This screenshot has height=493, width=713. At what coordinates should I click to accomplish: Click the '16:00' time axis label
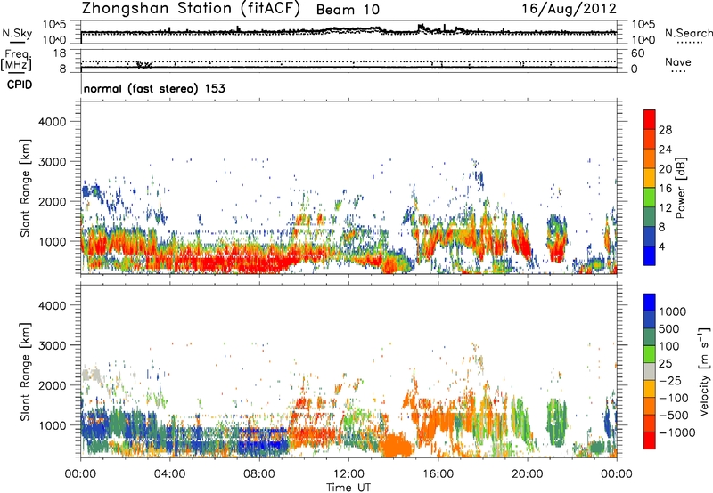(438, 474)
